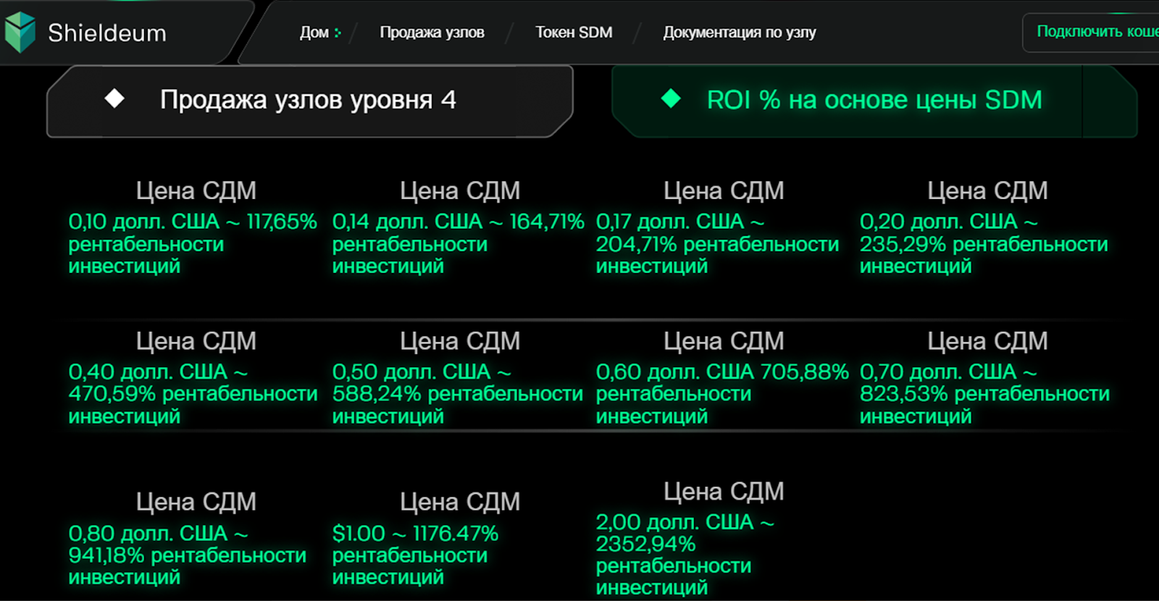
Task: Click the Shieldeum brand name
Action: coord(107,33)
